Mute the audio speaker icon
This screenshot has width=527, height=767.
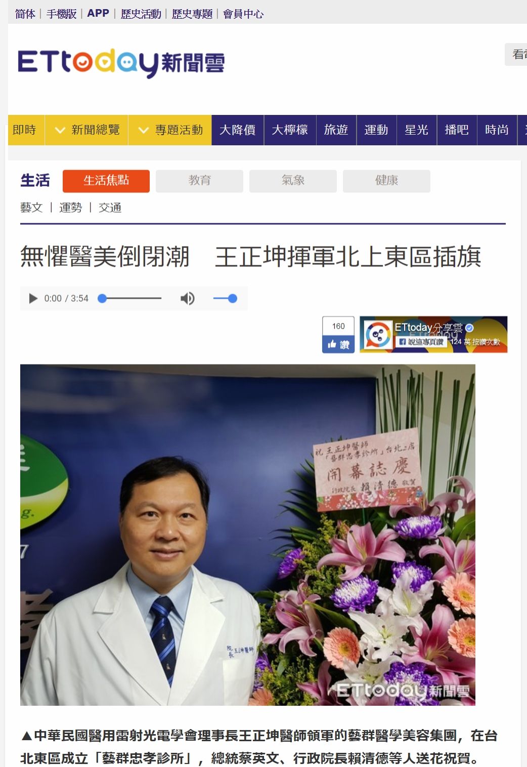coord(188,298)
